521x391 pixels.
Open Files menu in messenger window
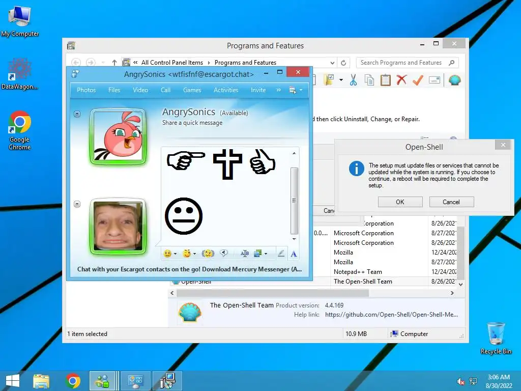[114, 90]
